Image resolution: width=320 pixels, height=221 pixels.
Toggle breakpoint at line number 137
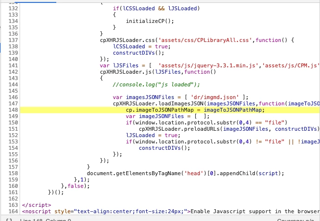coord(13,40)
